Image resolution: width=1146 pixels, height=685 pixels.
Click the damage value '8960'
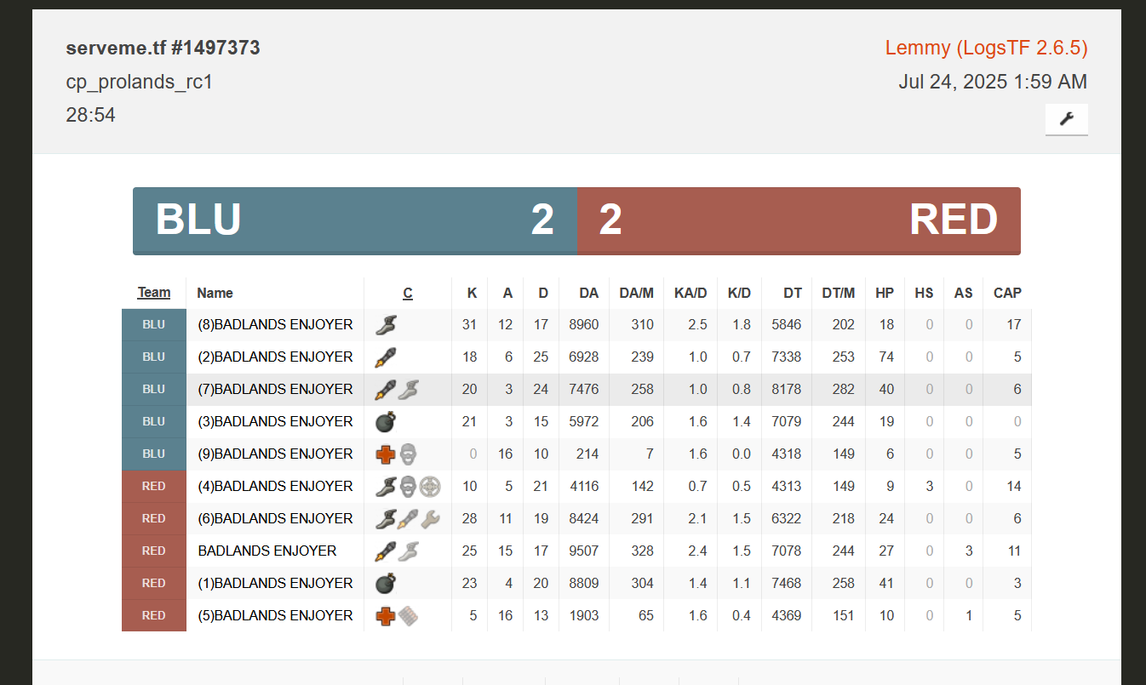(x=583, y=324)
